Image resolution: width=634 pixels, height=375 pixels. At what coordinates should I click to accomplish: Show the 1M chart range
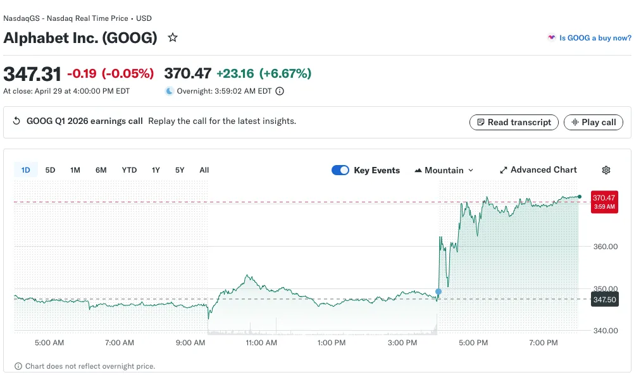pos(75,170)
